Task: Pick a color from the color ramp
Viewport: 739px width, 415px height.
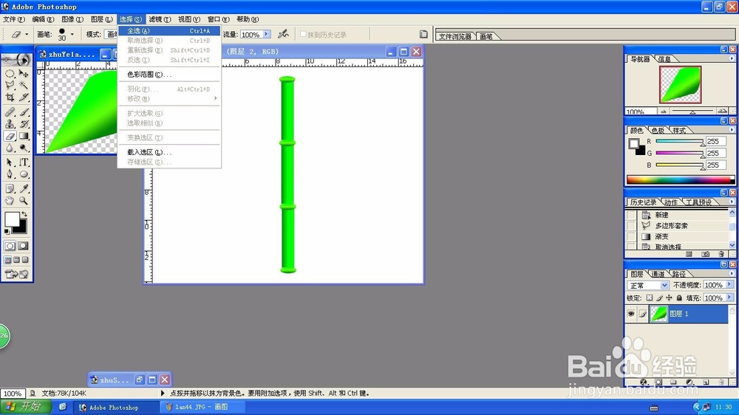Action: pyautogui.click(x=680, y=179)
